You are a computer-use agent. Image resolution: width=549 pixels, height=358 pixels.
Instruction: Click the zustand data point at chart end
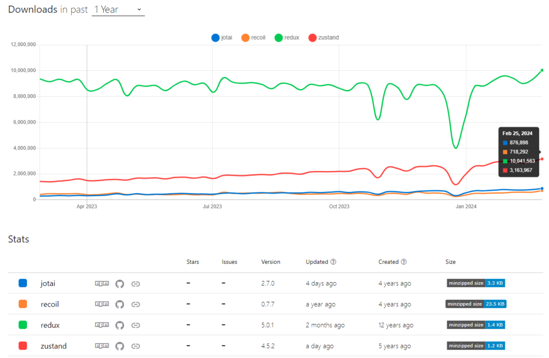(542, 159)
